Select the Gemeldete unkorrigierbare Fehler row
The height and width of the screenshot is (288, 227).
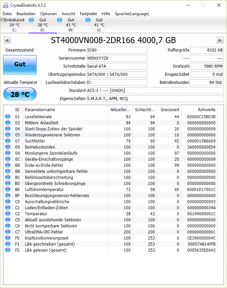point(110,171)
